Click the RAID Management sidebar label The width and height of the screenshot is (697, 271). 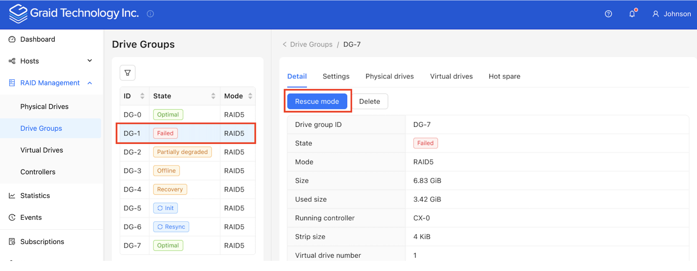click(50, 83)
